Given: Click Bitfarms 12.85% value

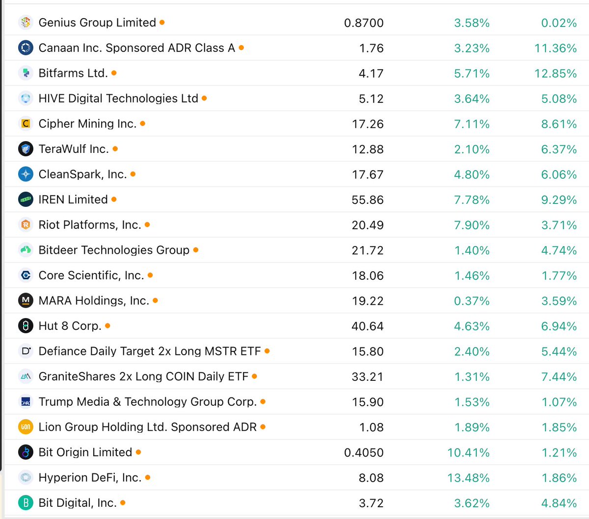Looking at the screenshot, I should pyautogui.click(x=556, y=74).
